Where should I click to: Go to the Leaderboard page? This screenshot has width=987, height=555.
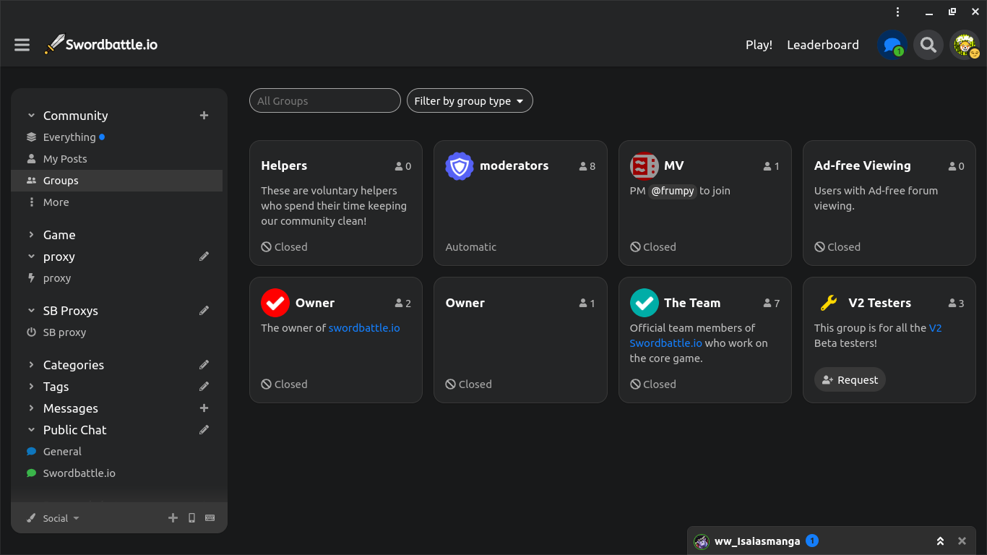[822, 45]
